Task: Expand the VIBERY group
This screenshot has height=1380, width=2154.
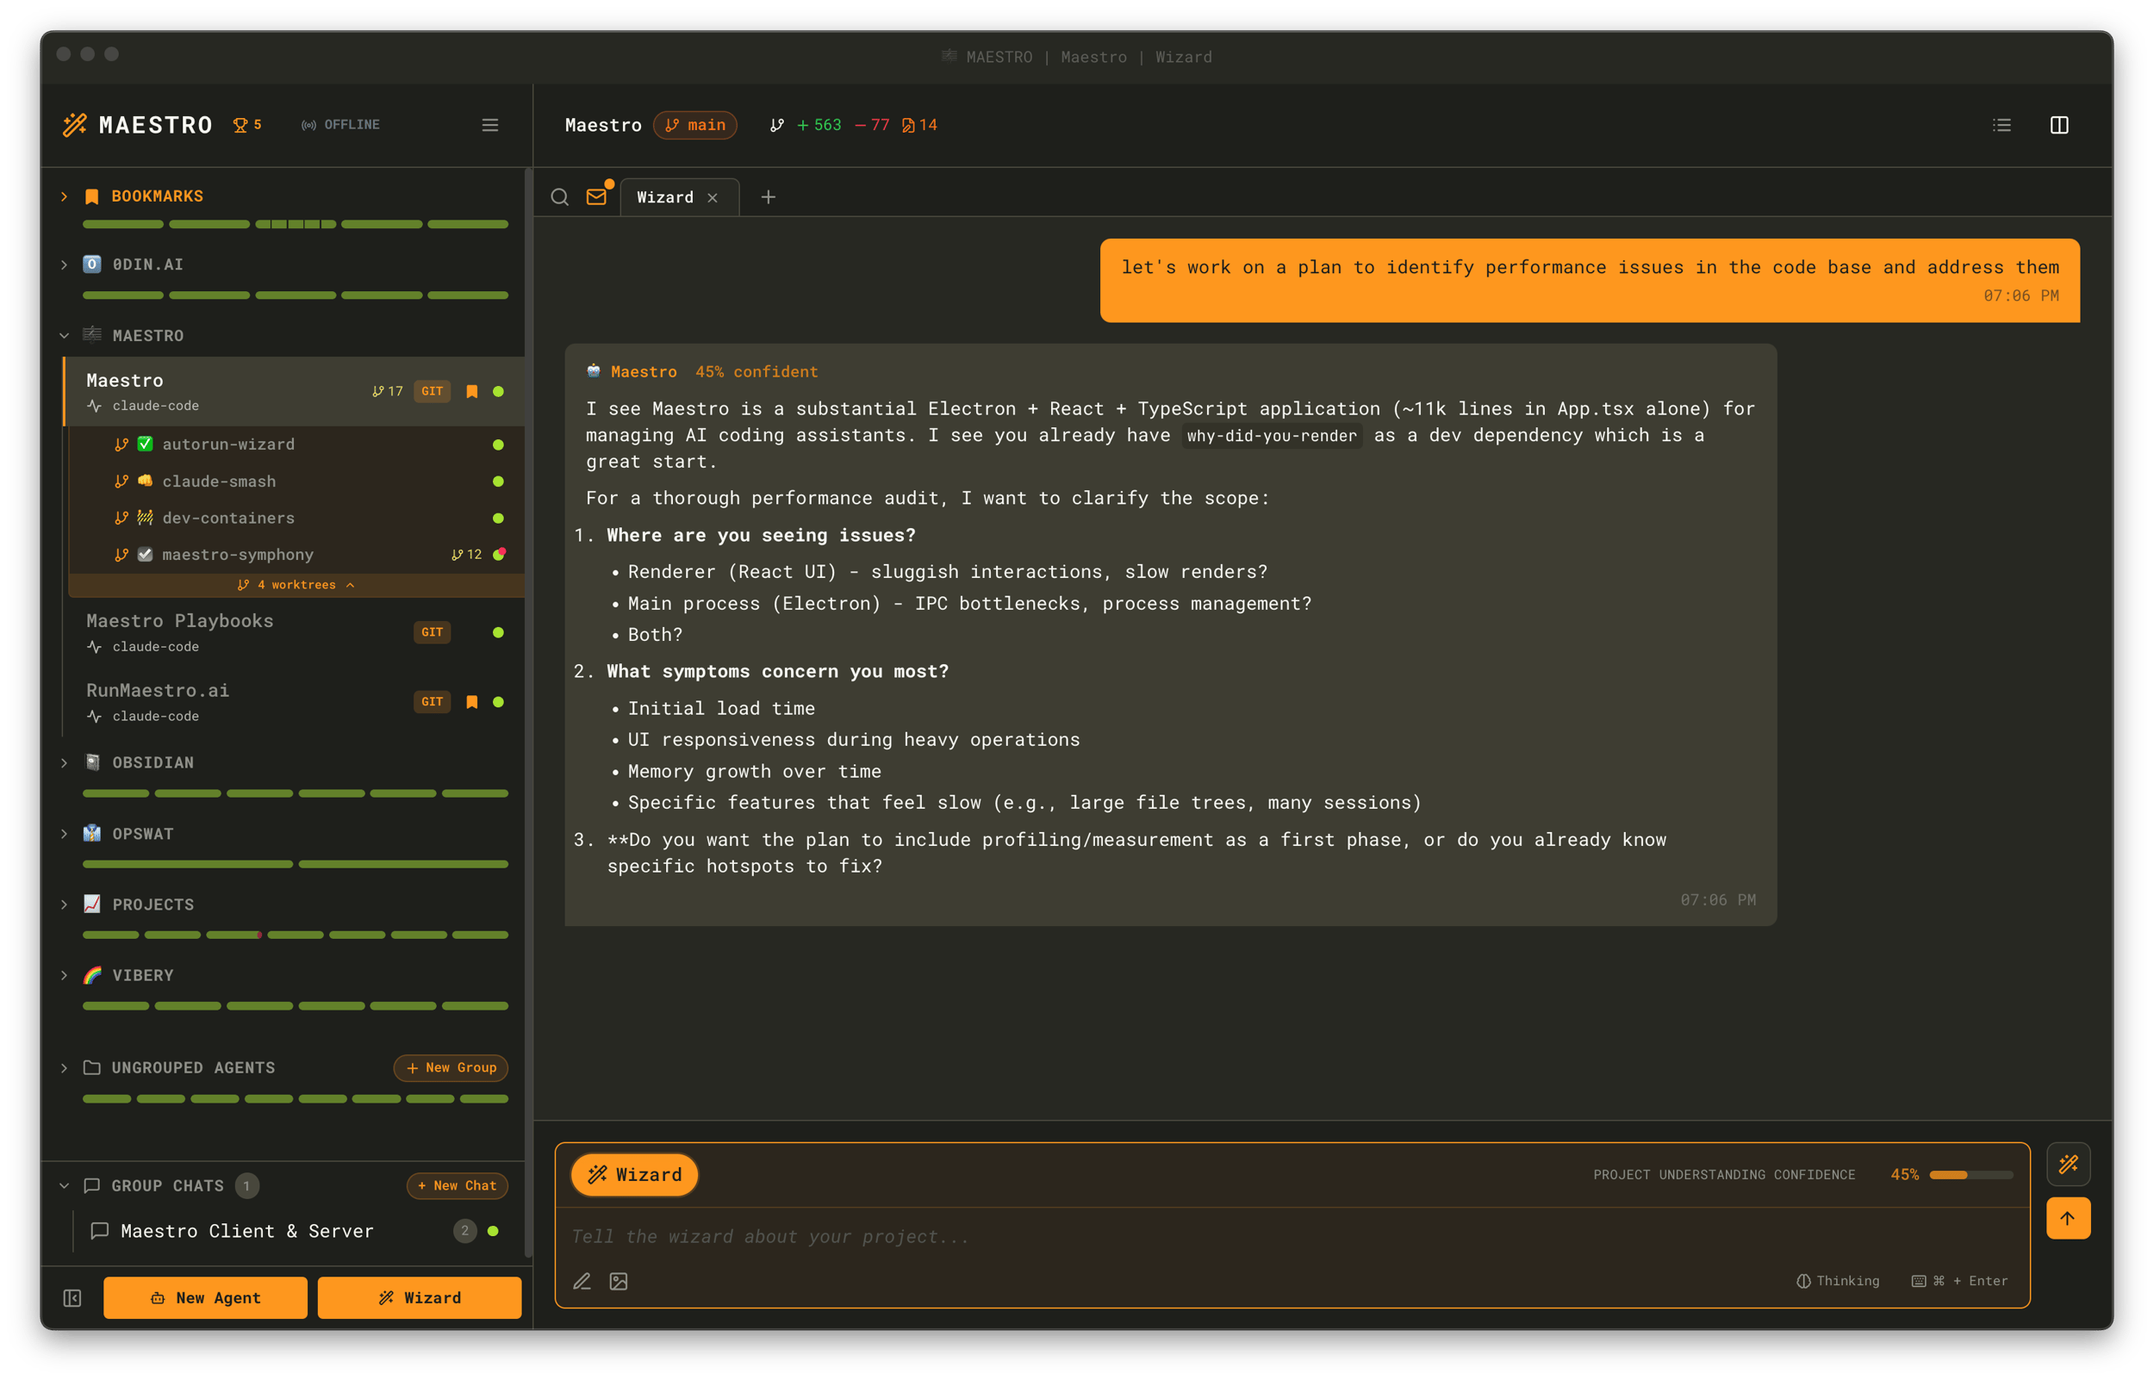Action: point(65,975)
